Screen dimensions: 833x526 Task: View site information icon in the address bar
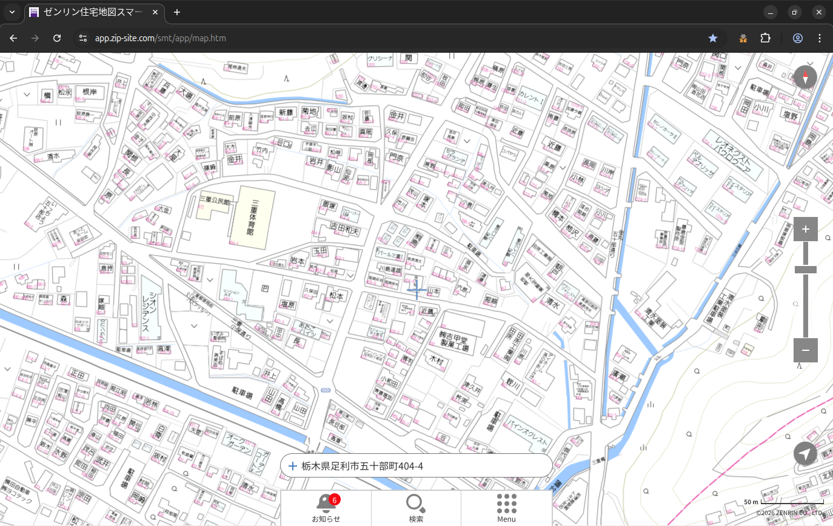pyautogui.click(x=83, y=38)
